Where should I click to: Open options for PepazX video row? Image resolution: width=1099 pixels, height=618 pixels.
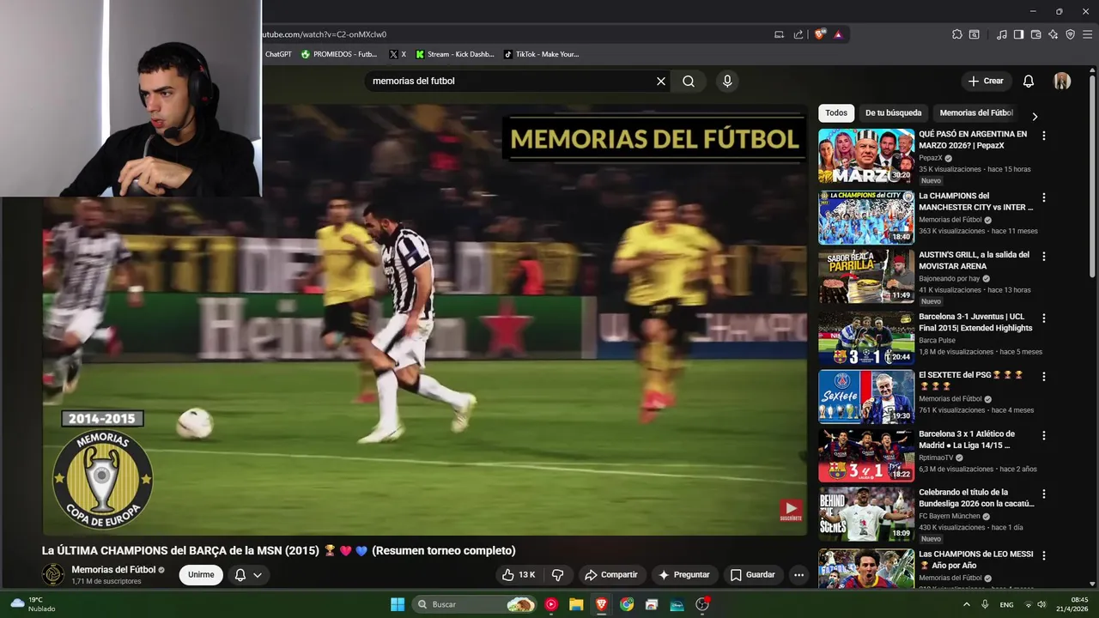[1044, 136]
